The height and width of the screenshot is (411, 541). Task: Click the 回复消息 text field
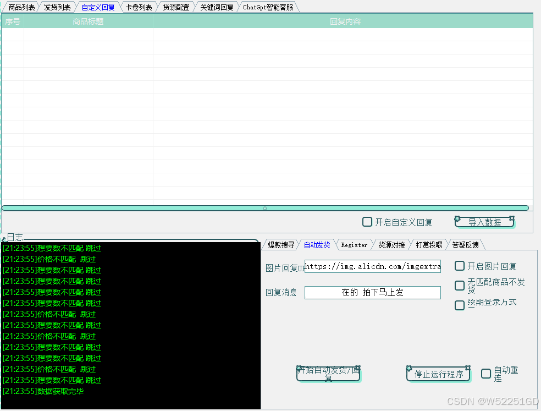point(373,293)
